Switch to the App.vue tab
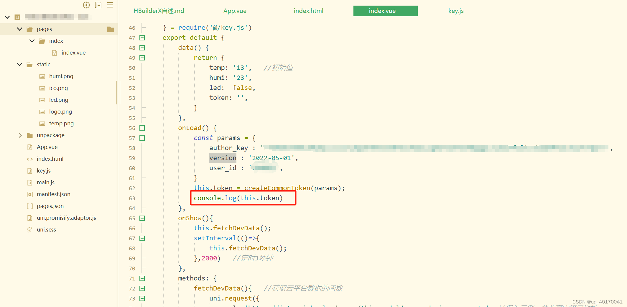This screenshot has height=307, width=627. point(235,11)
